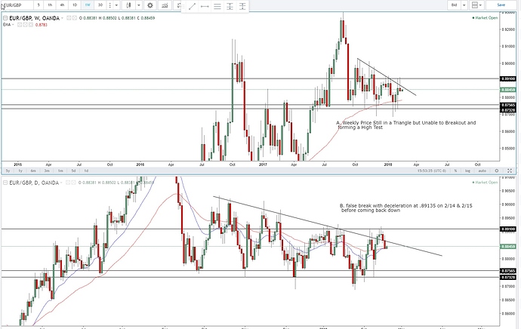Expand weekly EUR/GBP symbol dropdown arrow

coord(62,18)
